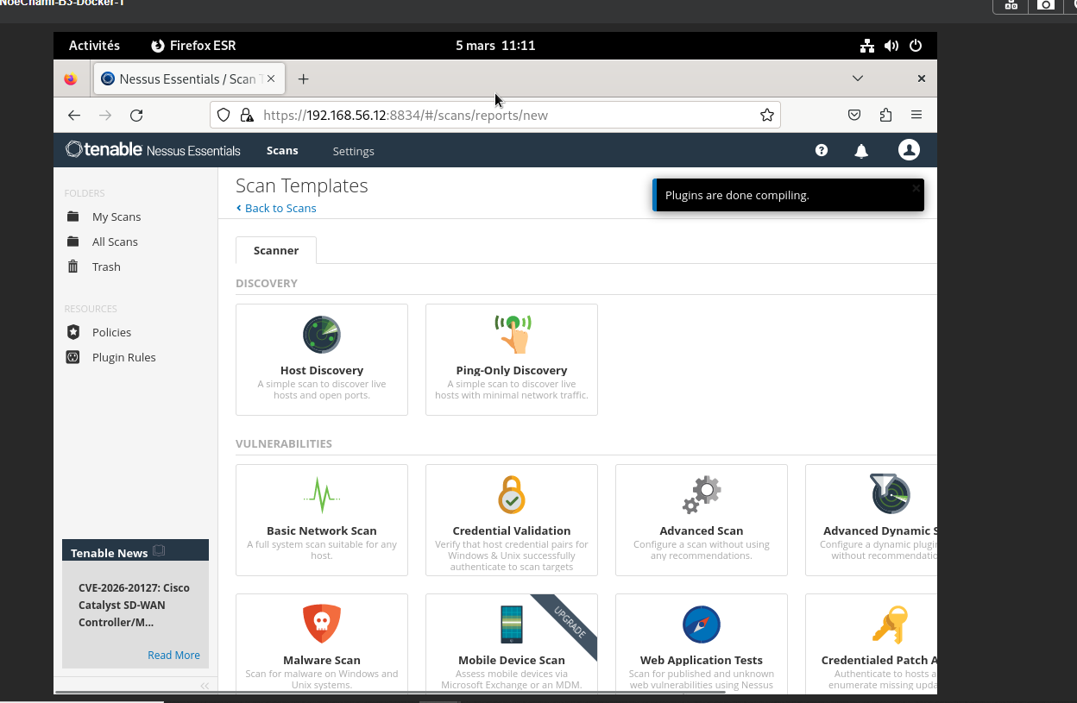Bookmark this page with the star

coord(767,116)
